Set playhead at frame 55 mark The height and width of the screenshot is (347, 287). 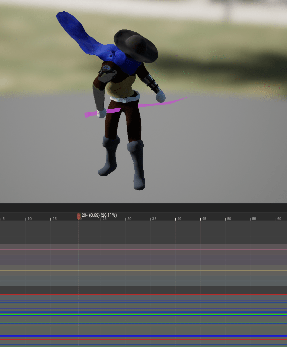[x=250, y=219]
